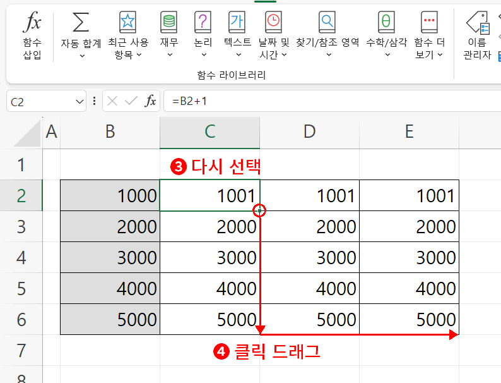
Task: Expand the 논리 dropdown chevron
Action: click(x=204, y=55)
